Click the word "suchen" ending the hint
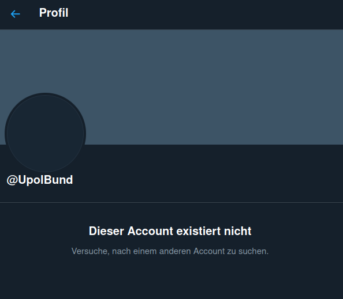The height and width of the screenshot is (299, 343). pyautogui.click(x=253, y=251)
